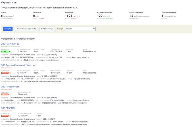Click "1 производство" debts for Группа Компаний Классик
This screenshot has height=127, width=193.
[89, 73]
